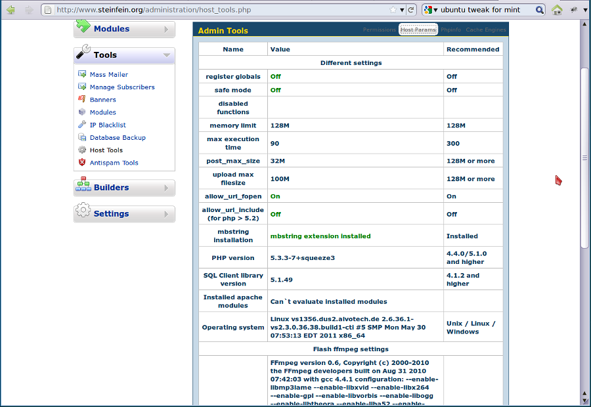
Task: Switch to the Permissions tab
Action: (379, 30)
